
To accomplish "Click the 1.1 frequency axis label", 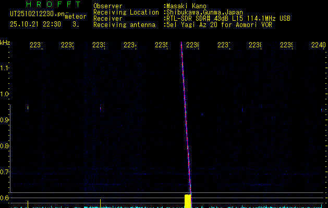I will 5,68.
